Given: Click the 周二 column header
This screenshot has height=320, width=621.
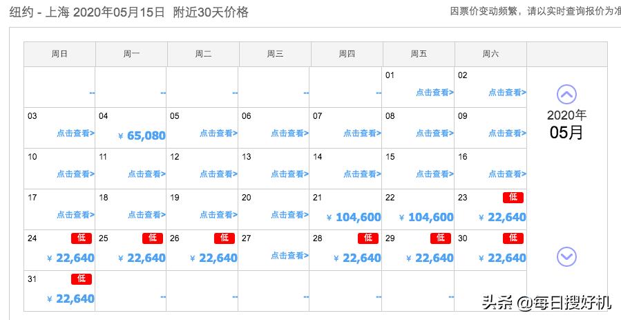Looking at the screenshot, I should point(203,54).
